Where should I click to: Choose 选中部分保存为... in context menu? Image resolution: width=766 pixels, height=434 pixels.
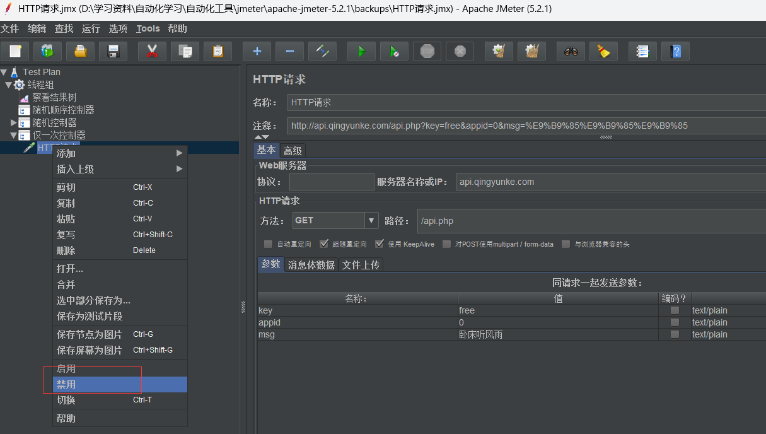tap(120, 300)
